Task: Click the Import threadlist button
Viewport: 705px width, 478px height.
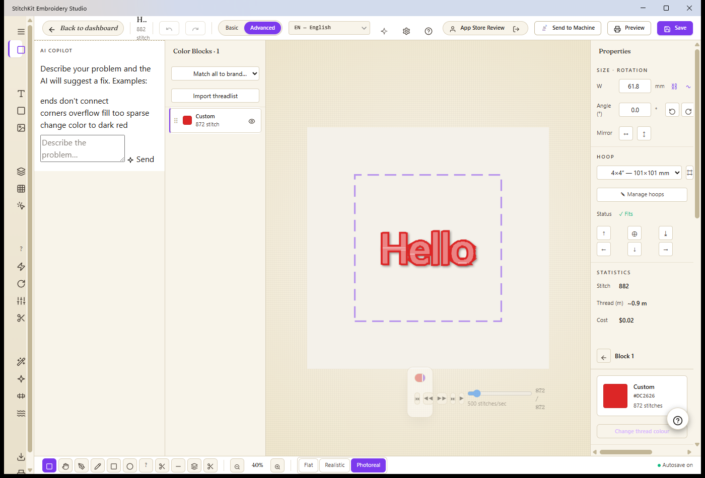Action: click(x=215, y=96)
